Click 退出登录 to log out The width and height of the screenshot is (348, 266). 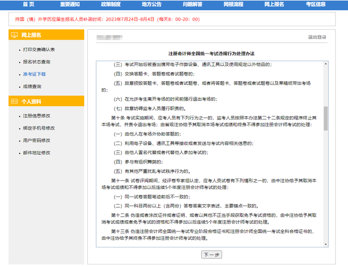click(317, 38)
